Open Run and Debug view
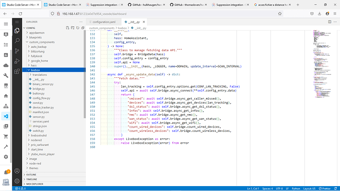This screenshot has height=191, width=340. click(x=17, y=61)
